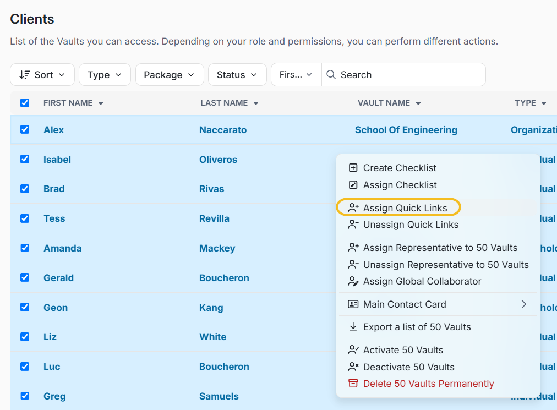Screen dimensions: 557x410
Task: Click the Assign Representative person-plus icon
Action: (353, 248)
